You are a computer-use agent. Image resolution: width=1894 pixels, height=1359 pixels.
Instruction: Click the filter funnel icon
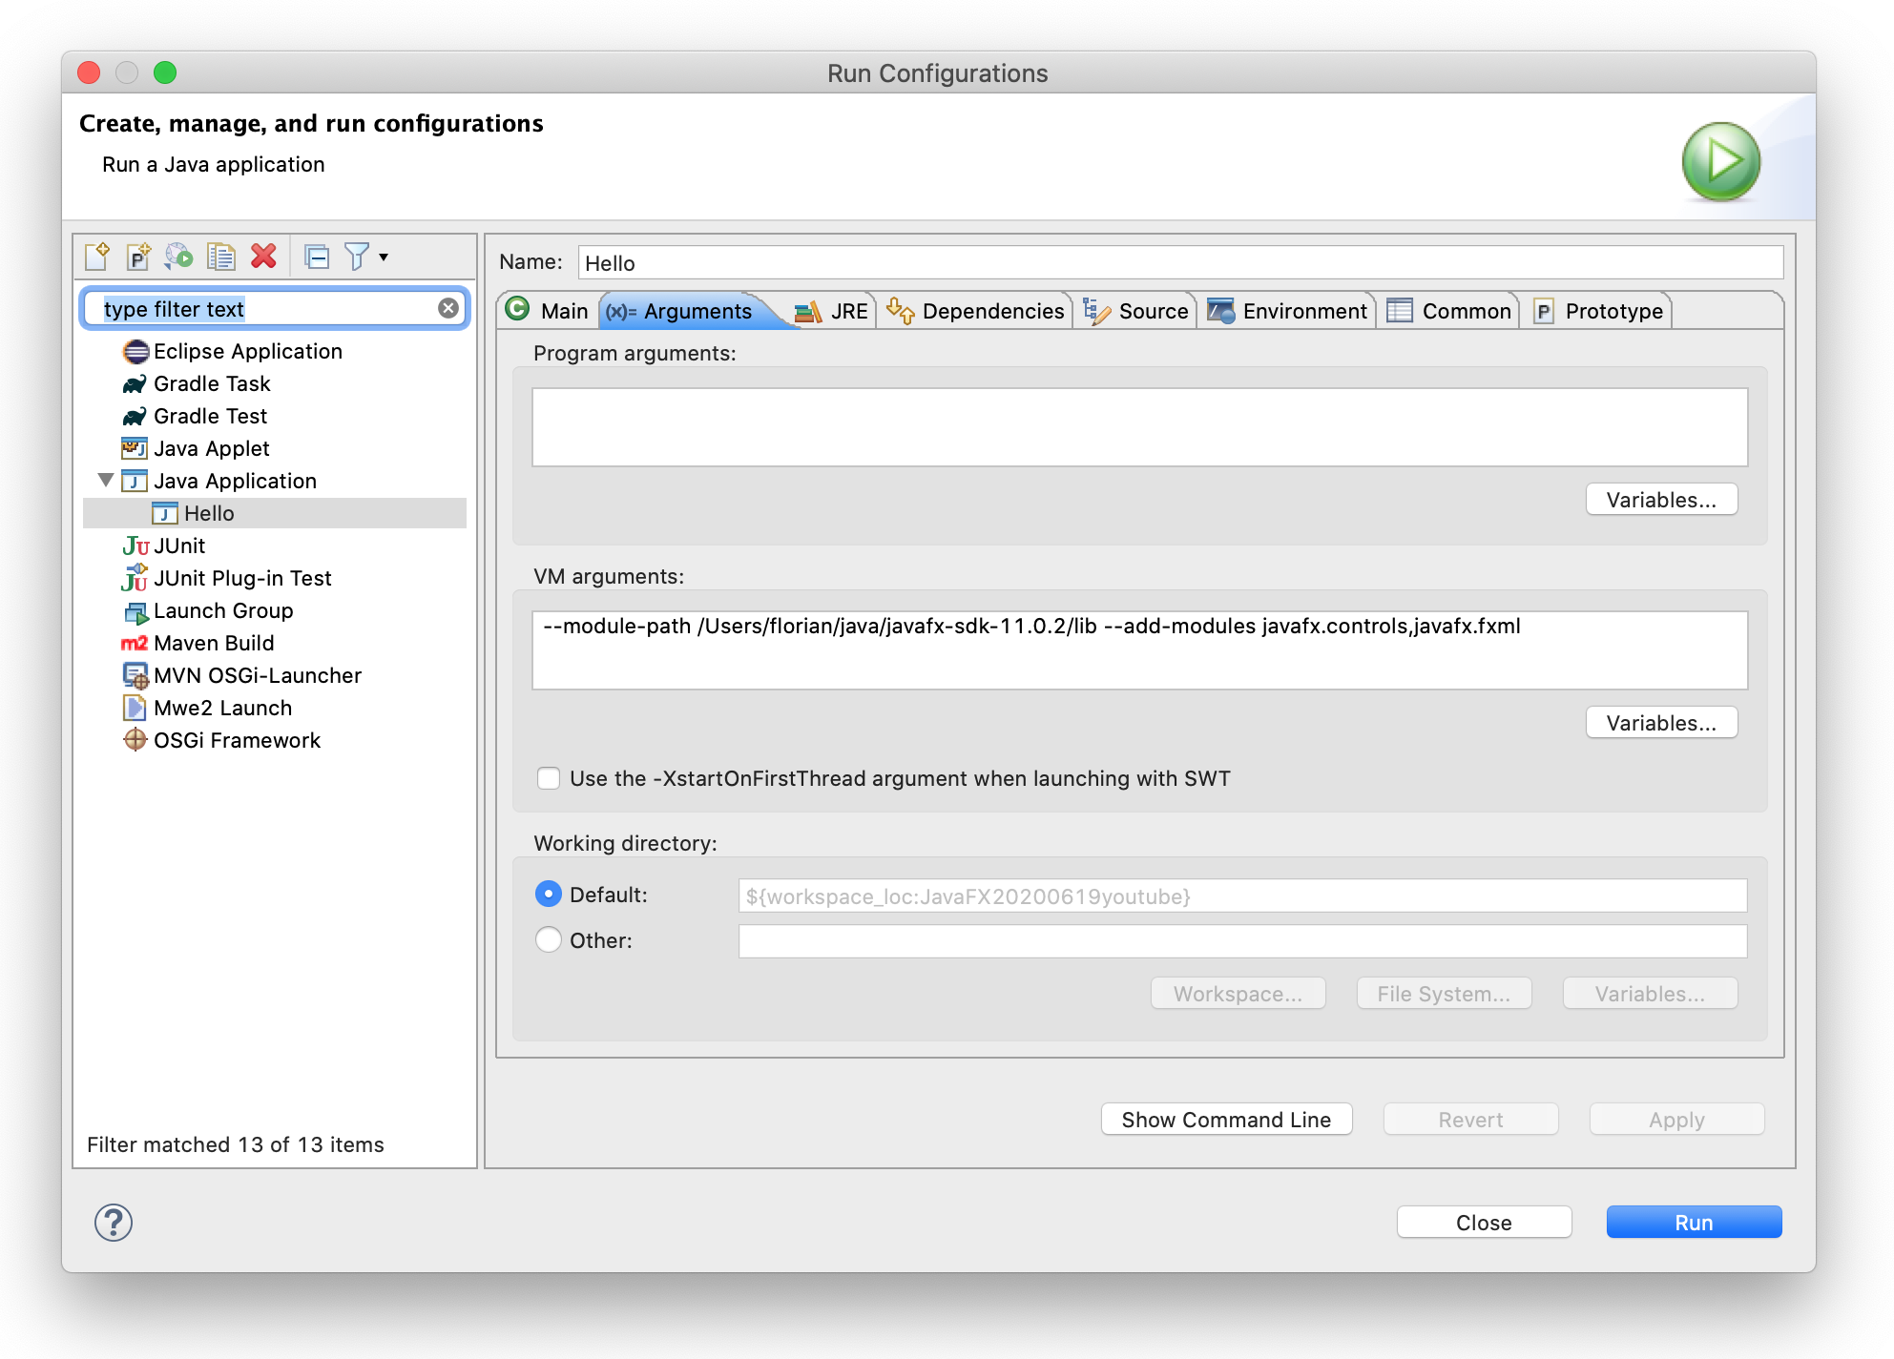(356, 257)
